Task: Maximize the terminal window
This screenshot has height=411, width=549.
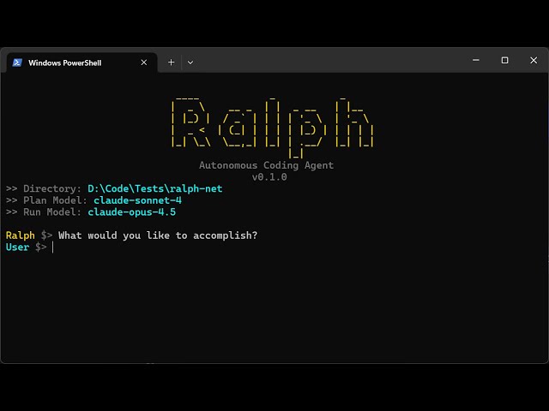Action: click(504, 60)
